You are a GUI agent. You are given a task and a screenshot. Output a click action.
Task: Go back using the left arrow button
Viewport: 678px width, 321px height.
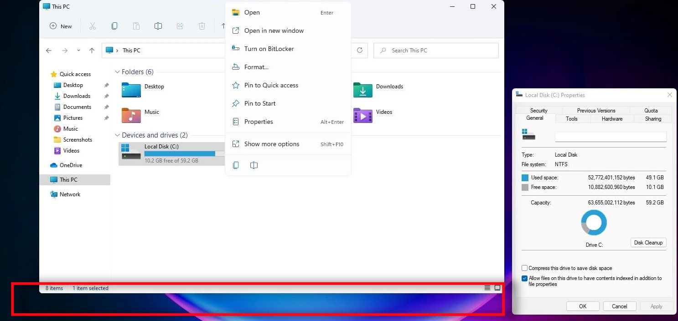point(49,51)
